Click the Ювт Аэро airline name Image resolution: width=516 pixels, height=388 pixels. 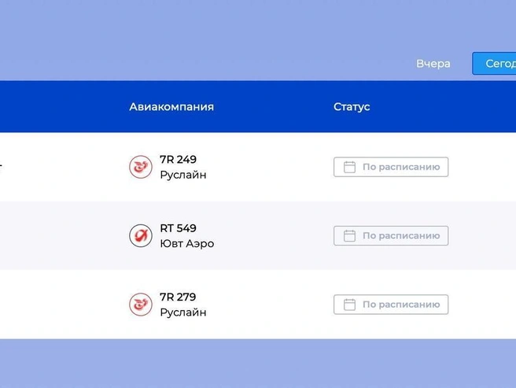click(x=187, y=244)
